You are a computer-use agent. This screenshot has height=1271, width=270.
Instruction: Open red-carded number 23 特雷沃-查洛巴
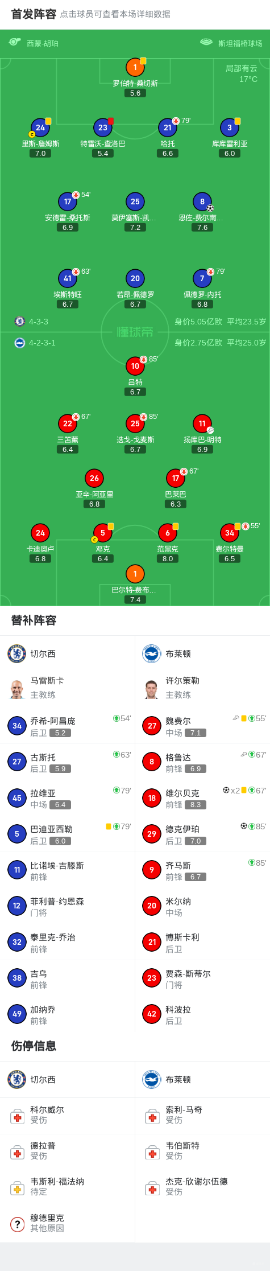click(x=102, y=127)
